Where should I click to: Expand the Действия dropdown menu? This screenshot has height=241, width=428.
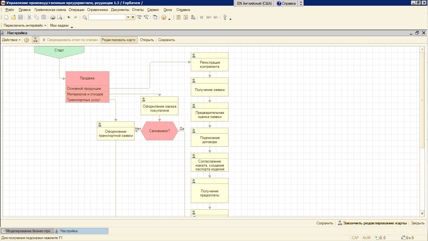(x=11, y=40)
